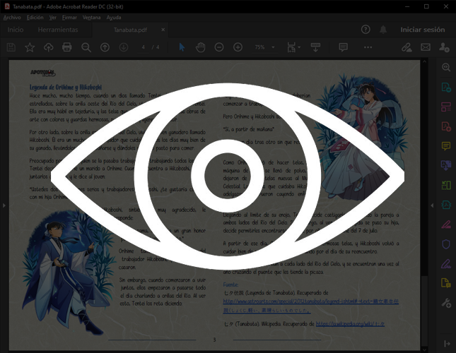Click scroll-up arrow of the document scrollbar
456x353 pixels.
[x=424, y=62]
